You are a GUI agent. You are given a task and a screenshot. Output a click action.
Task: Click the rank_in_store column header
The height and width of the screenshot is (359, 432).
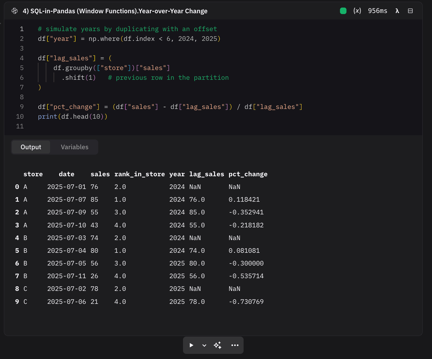(x=139, y=174)
